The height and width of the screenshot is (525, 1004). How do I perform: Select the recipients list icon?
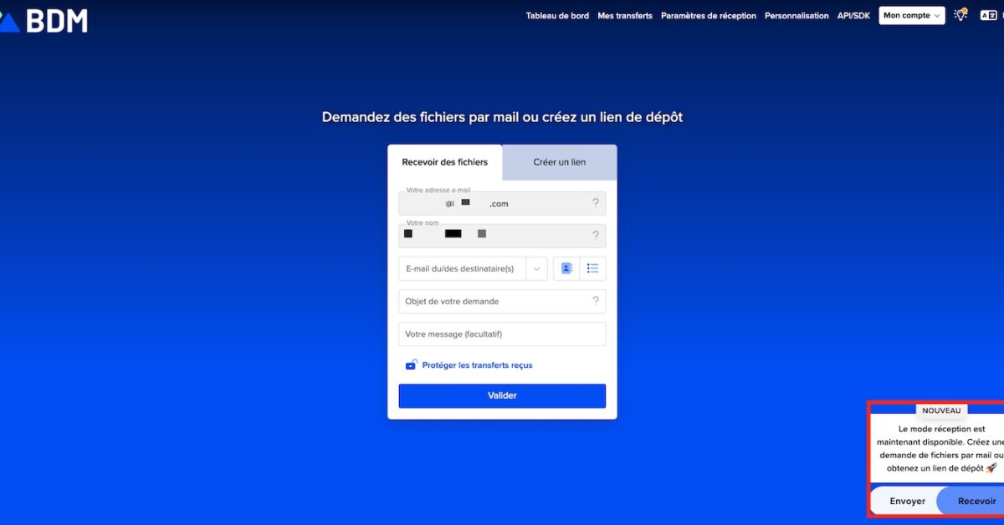tap(593, 268)
